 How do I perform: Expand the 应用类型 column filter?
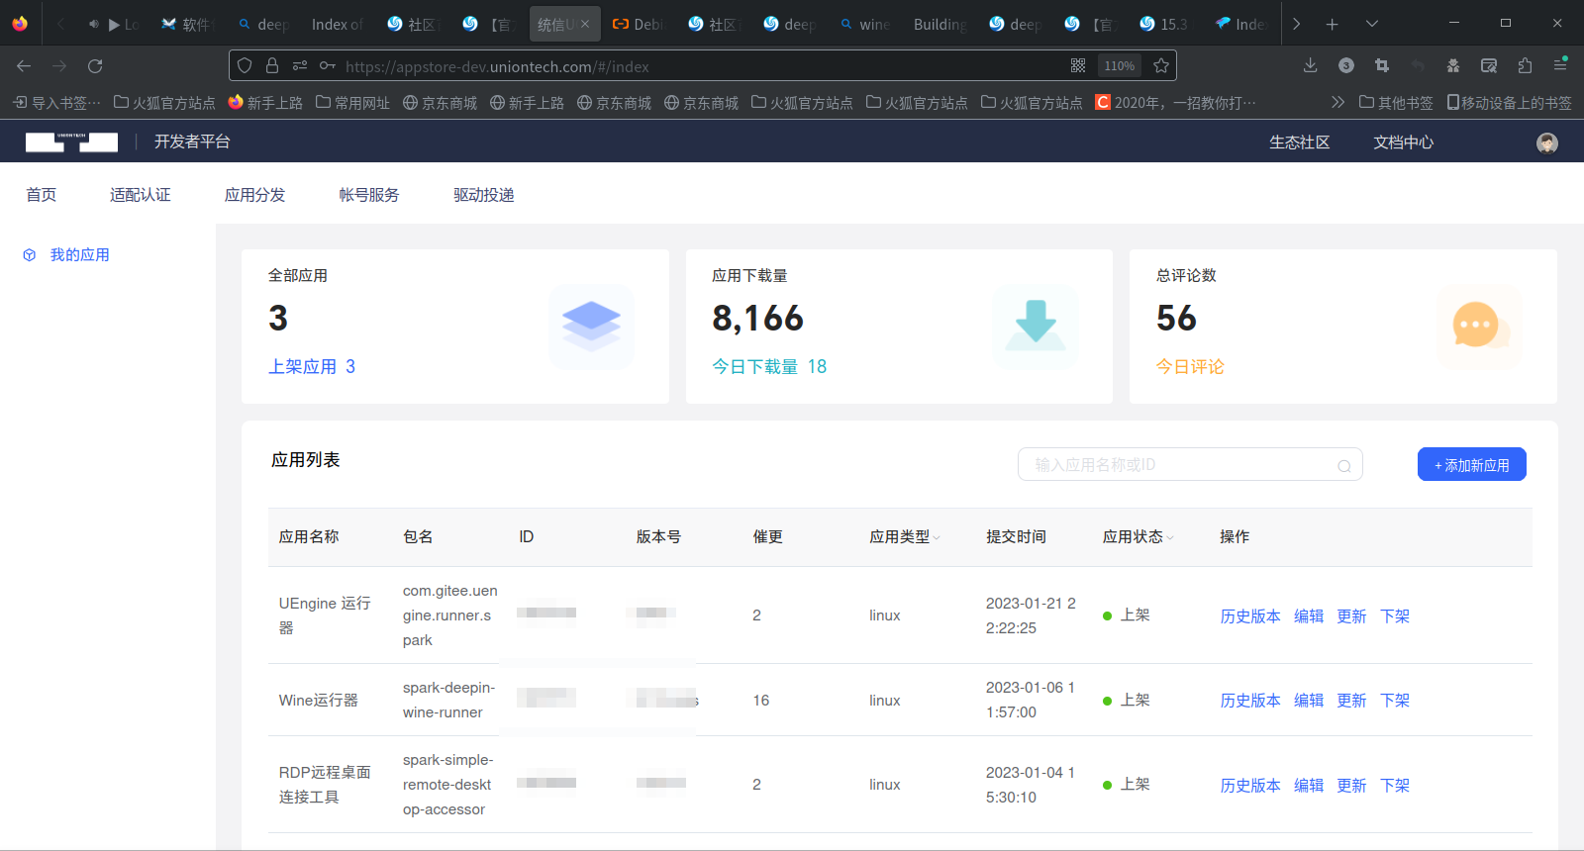coord(937,537)
